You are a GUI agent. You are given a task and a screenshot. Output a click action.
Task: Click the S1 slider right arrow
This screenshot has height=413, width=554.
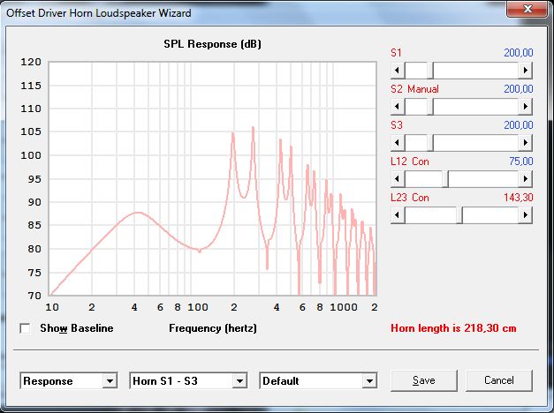[526, 71]
